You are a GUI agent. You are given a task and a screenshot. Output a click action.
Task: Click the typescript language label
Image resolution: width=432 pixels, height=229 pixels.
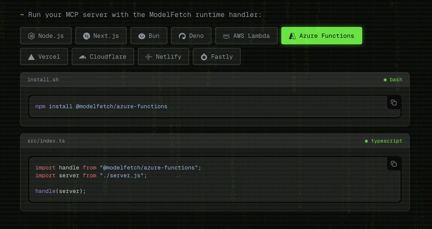(x=387, y=141)
